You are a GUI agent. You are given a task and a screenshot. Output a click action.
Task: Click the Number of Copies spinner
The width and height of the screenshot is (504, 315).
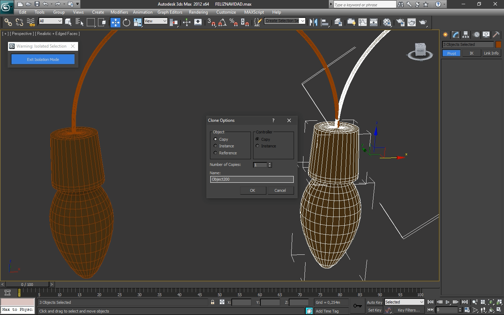point(269,164)
